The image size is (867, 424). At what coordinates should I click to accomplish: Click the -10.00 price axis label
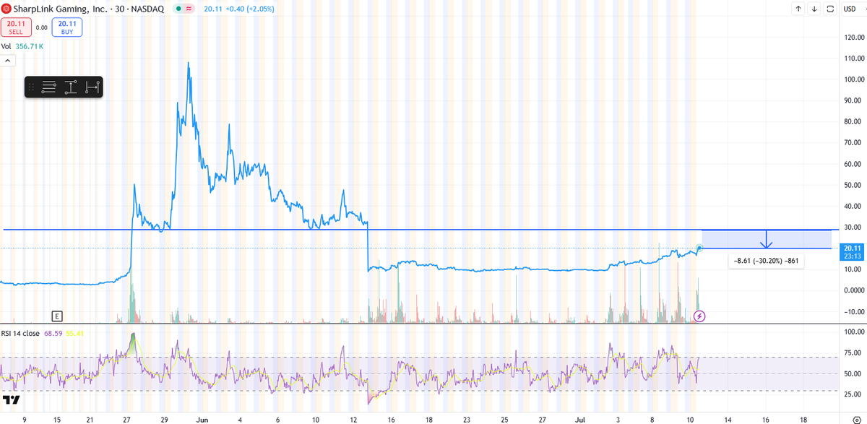[854, 311]
